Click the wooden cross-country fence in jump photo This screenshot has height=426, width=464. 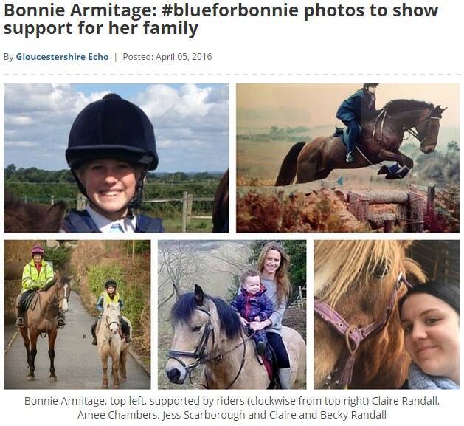coord(391,207)
